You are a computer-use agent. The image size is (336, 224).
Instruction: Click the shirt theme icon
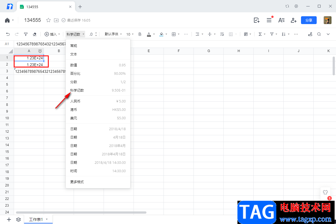[325, 192]
